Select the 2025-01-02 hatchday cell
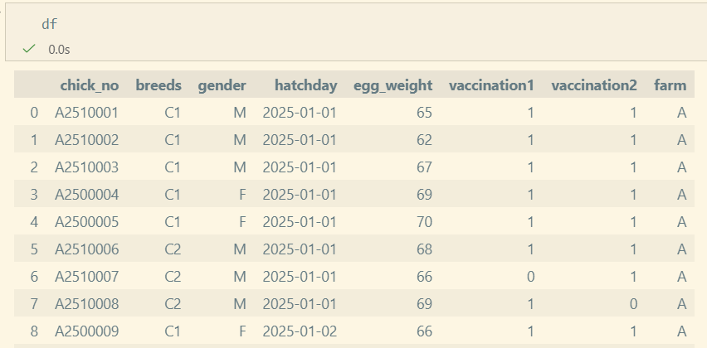Image resolution: width=707 pixels, height=348 pixels. 300,331
